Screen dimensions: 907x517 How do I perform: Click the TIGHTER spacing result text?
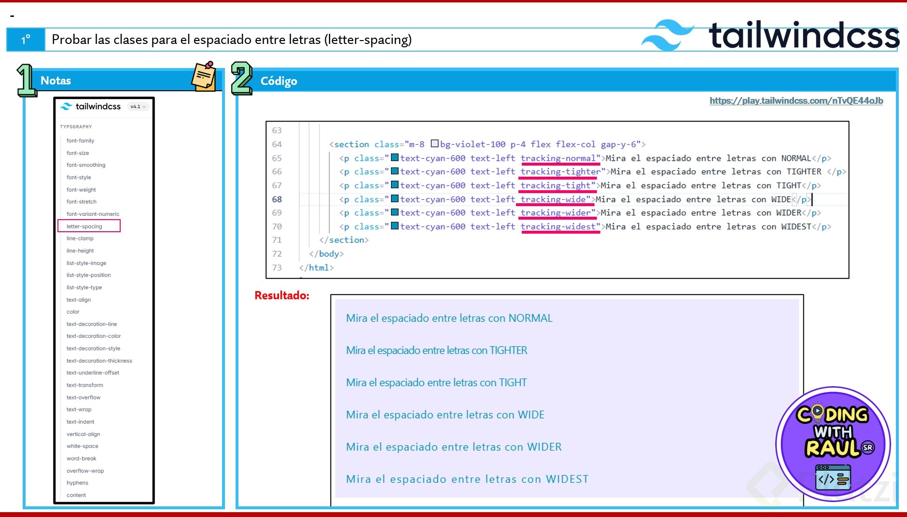click(436, 350)
